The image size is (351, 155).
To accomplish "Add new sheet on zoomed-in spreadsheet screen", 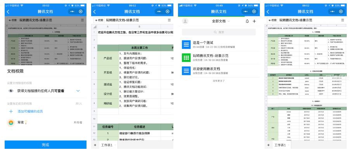I will (x=95, y=145).
